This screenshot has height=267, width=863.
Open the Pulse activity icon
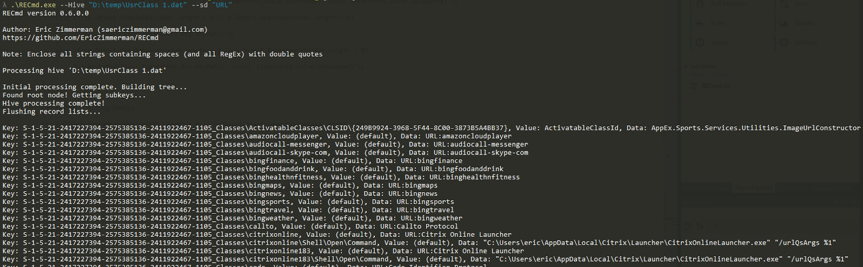tap(700, 23)
